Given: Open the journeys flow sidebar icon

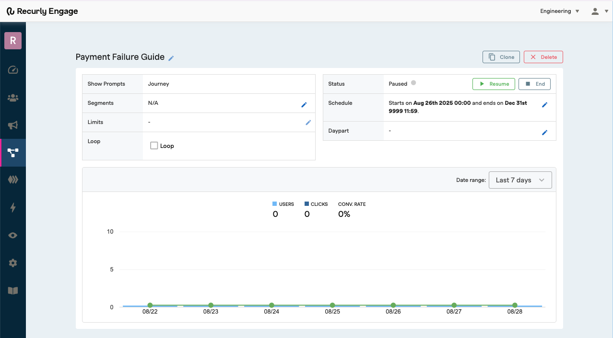Looking at the screenshot, I should 13,153.
